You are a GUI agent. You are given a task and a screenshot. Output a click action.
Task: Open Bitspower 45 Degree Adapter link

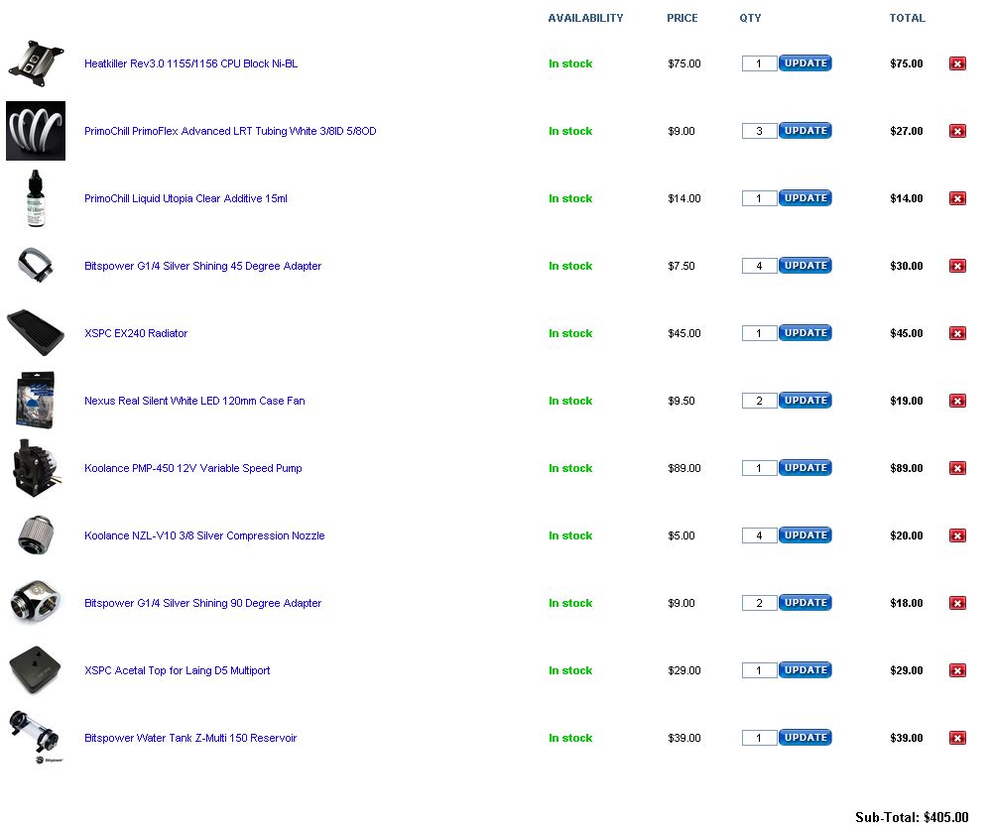click(203, 266)
